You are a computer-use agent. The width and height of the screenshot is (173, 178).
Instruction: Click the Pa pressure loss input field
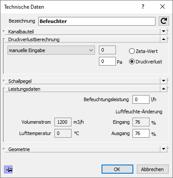click(x=107, y=61)
